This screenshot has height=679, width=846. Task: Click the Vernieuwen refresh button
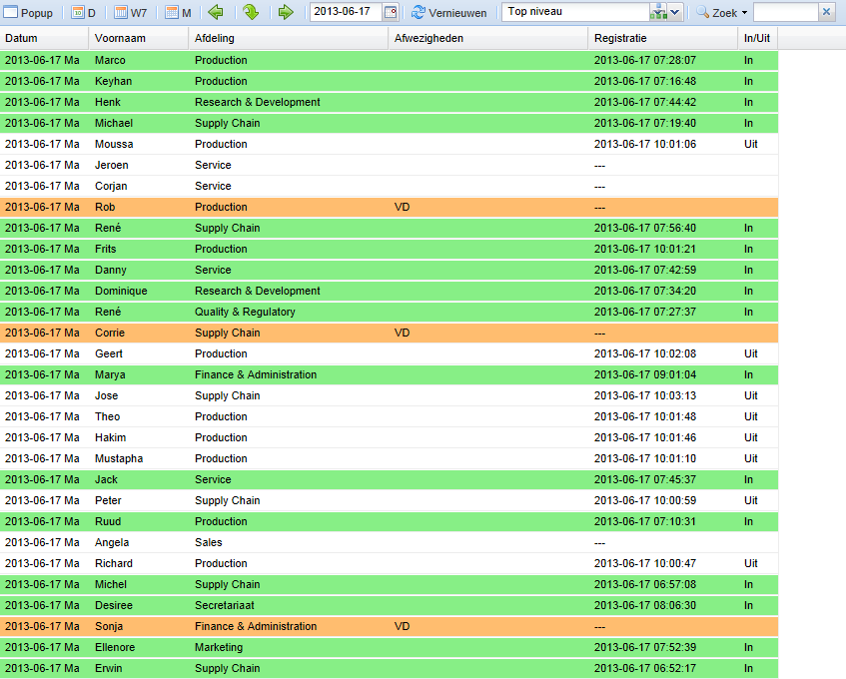click(449, 13)
